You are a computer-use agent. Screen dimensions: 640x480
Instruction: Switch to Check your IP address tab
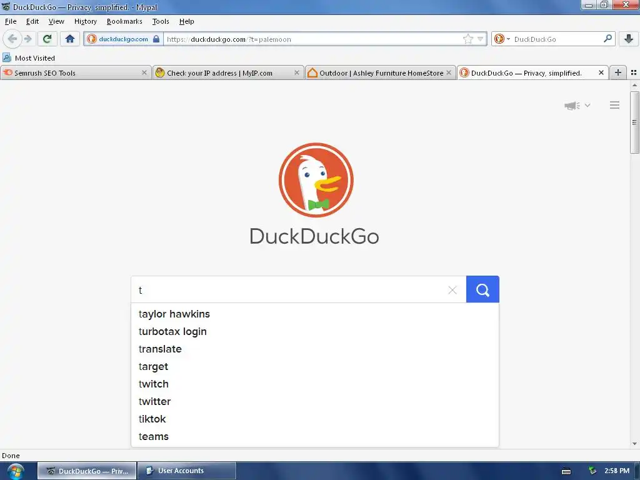coord(228,72)
